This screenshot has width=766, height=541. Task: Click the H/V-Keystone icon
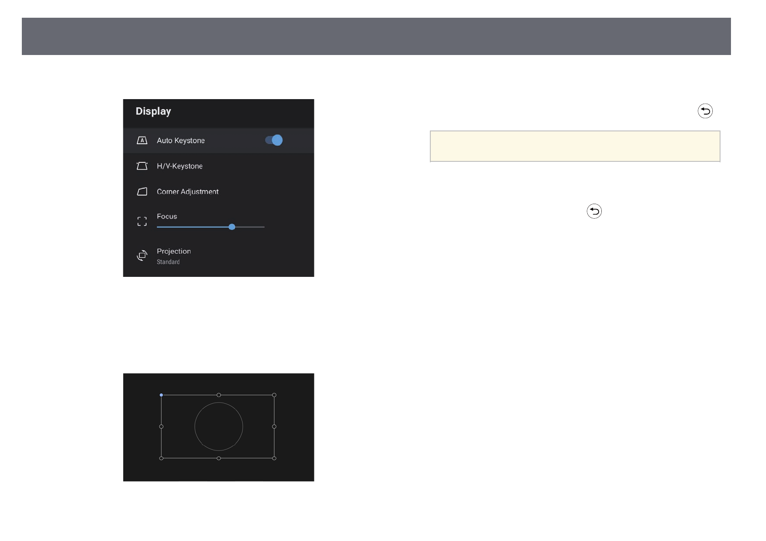click(142, 166)
